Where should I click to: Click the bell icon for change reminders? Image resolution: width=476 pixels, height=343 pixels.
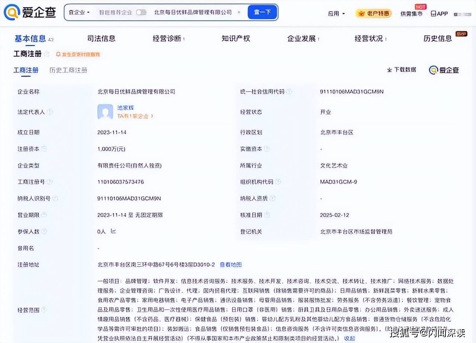coord(58,54)
